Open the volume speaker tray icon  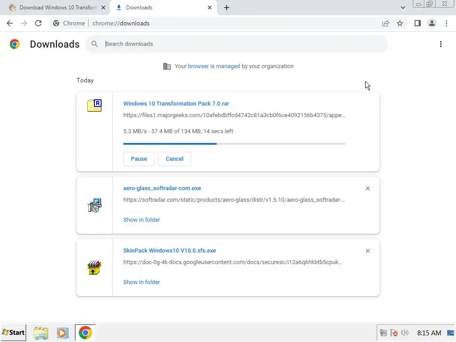click(x=404, y=333)
